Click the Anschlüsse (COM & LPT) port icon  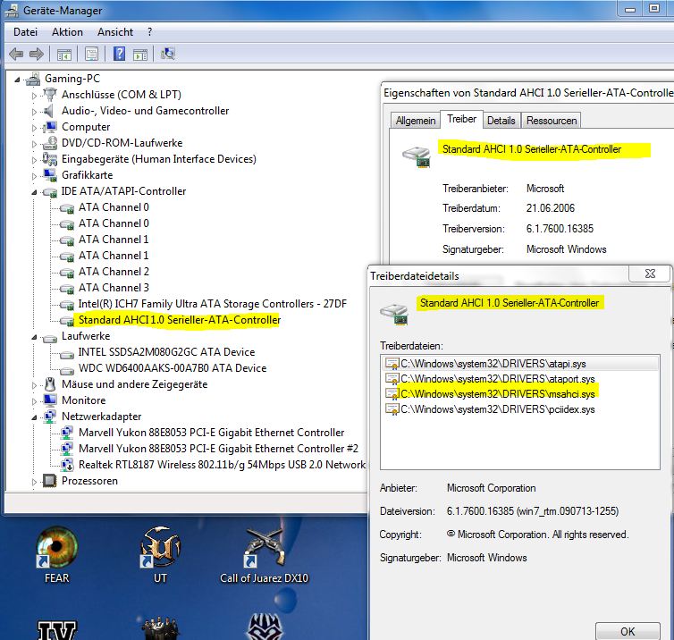50,95
